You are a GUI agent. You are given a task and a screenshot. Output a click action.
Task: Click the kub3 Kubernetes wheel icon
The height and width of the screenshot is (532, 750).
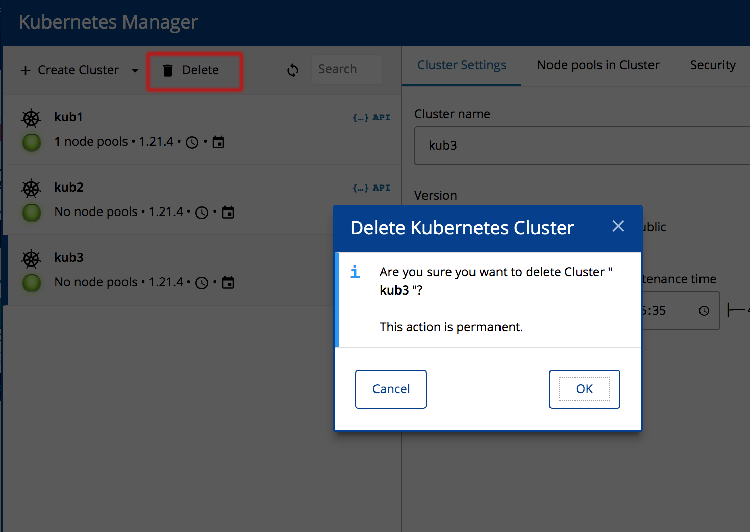(31, 259)
